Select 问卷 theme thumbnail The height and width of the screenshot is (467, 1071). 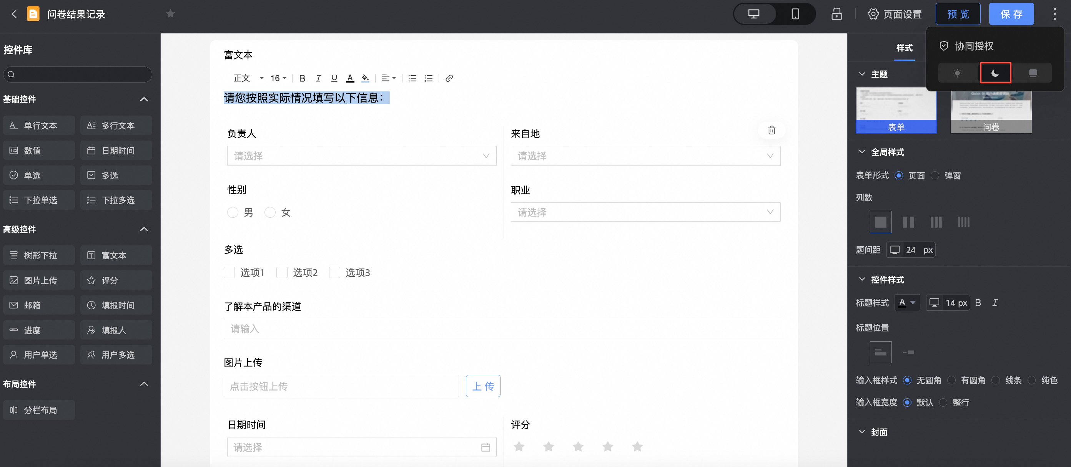[x=991, y=112]
